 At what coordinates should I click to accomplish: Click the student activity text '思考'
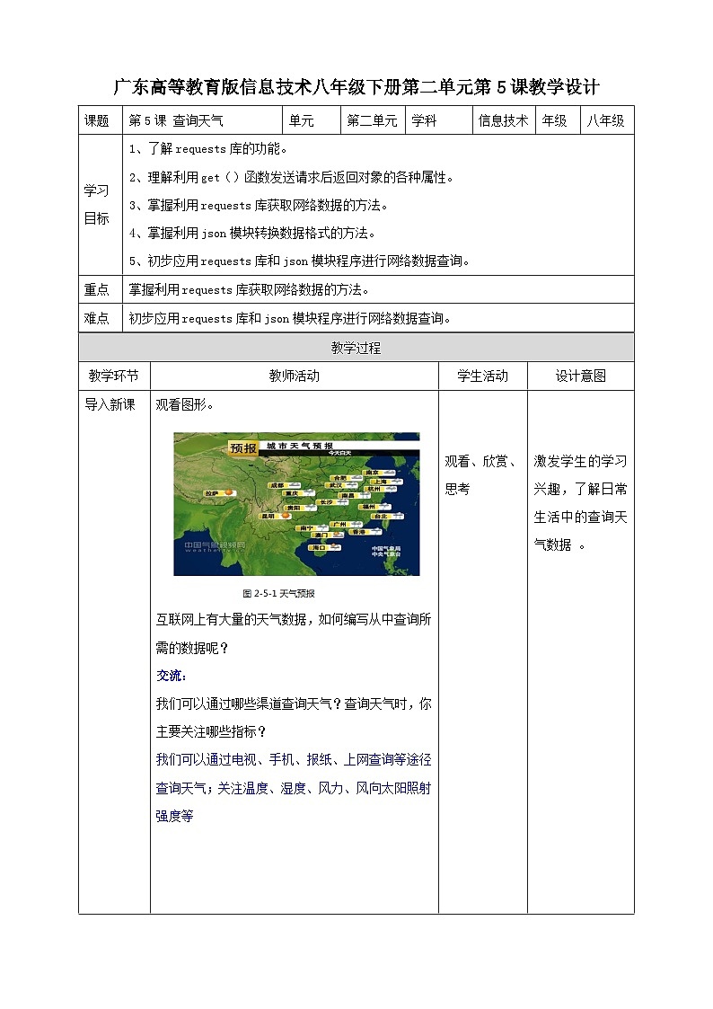click(457, 489)
